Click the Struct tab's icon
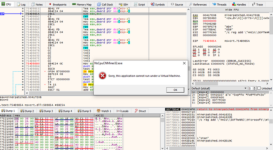This screenshot has width=273, height=150. click(x=136, y=111)
